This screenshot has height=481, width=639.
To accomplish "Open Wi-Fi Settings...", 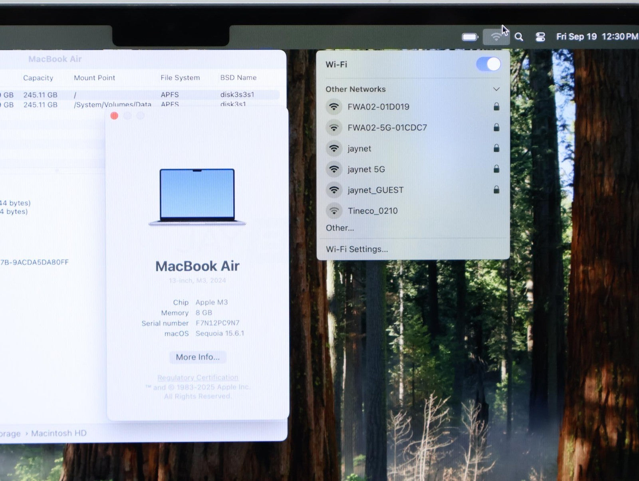I will point(357,249).
